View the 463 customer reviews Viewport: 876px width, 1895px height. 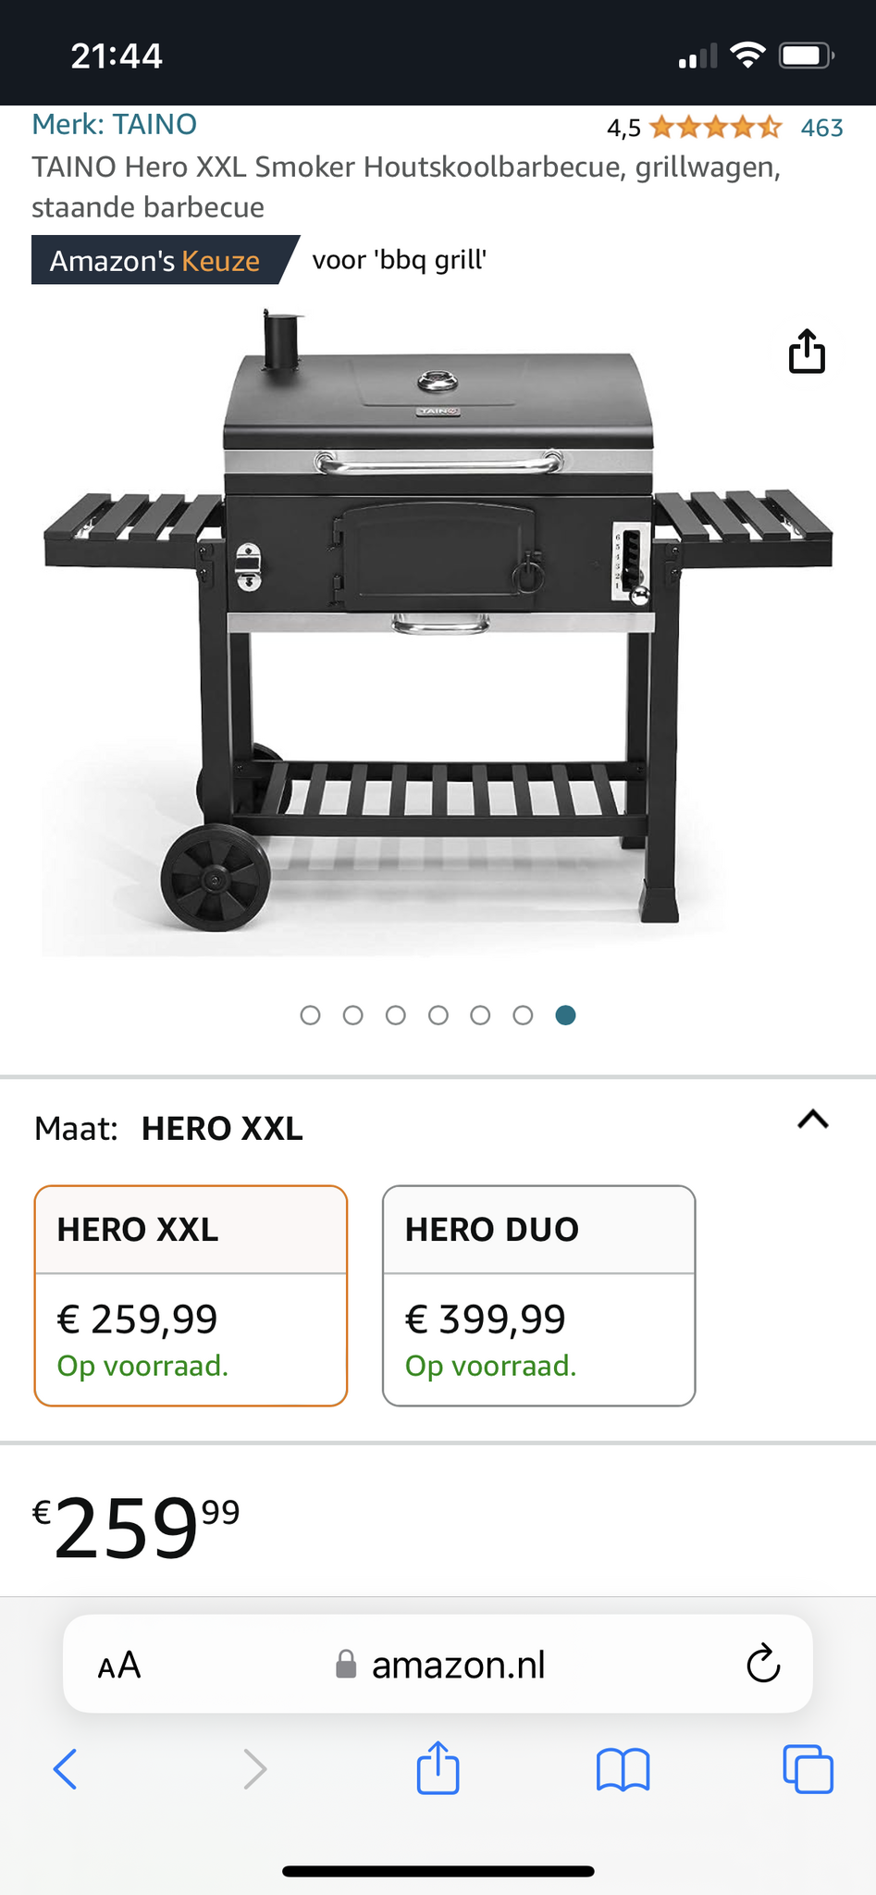click(x=821, y=128)
